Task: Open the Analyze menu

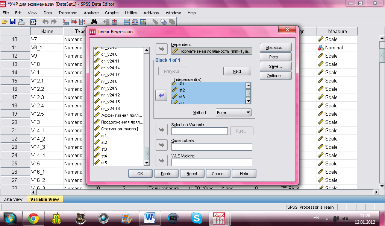Action: [x=91, y=13]
